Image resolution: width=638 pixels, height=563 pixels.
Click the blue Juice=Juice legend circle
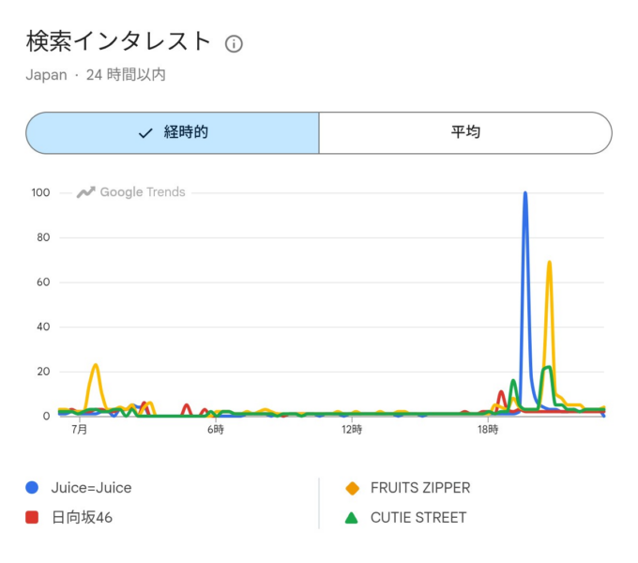click(32, 487)
